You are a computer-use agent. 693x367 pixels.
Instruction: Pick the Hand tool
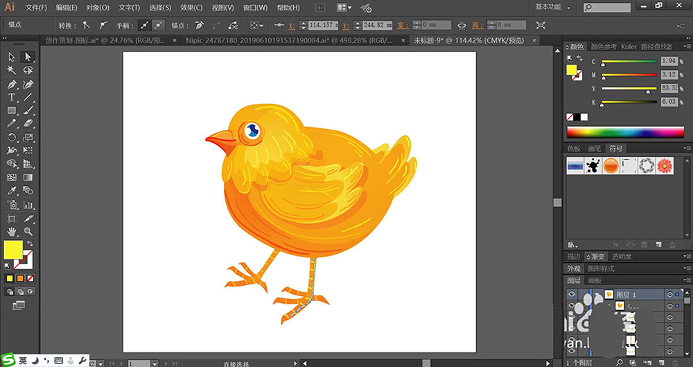pyautogui.click(x=12, y=231)
